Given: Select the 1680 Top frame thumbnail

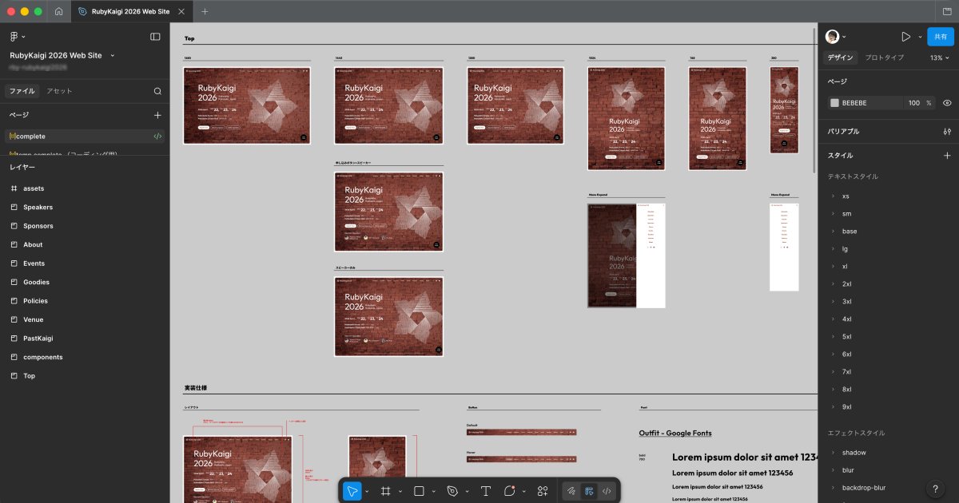Looking at the screenshot, I should [247, 105].
